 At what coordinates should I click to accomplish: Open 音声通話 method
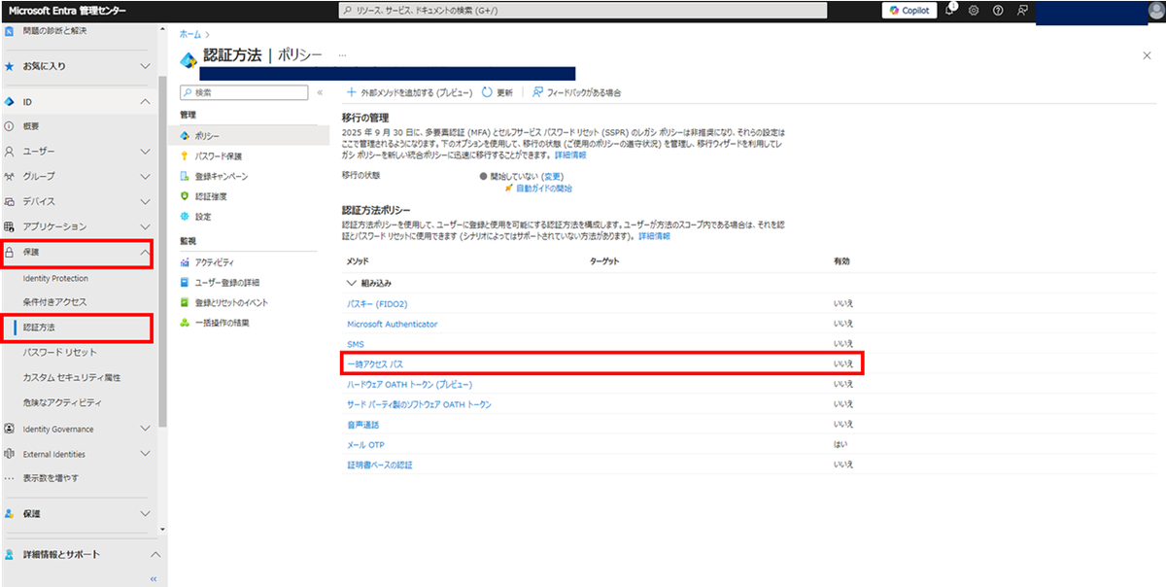click(362, 425)
